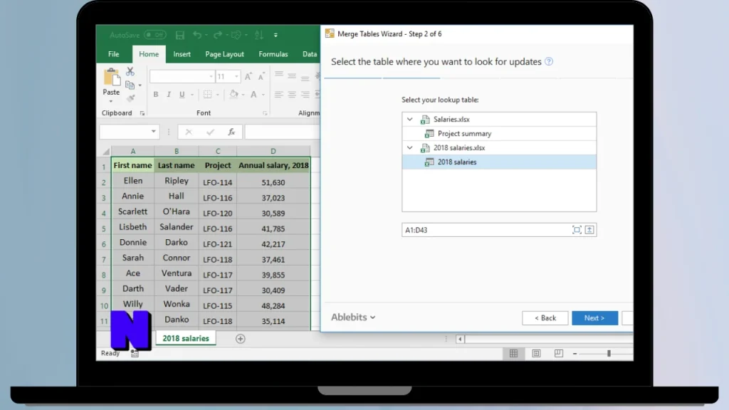Collapse the Salaries.xlsx tree node
Image resolution: width=729 pixels, height=410 pixels.
409,120
